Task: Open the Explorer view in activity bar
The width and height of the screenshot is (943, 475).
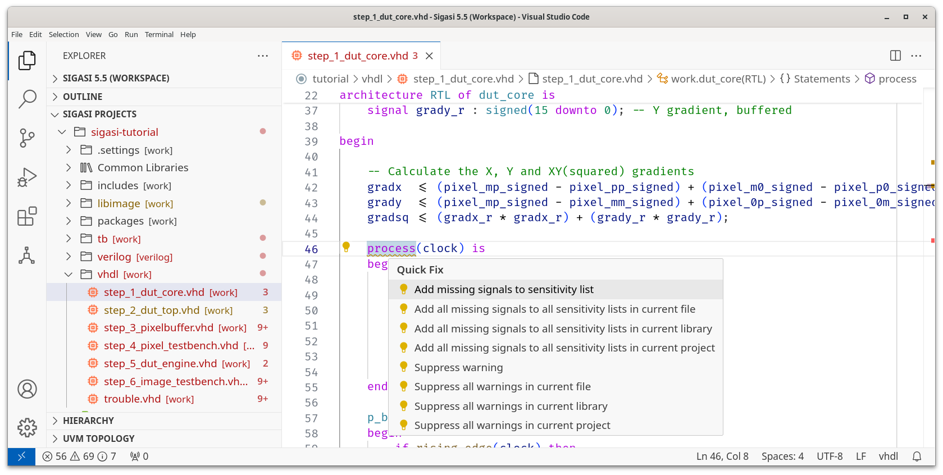Action: pos(27,61)
